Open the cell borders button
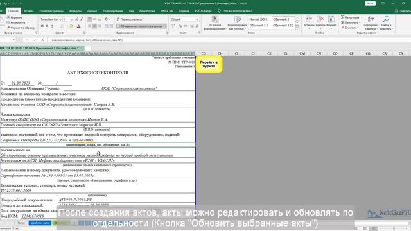 tap(61, 26)
